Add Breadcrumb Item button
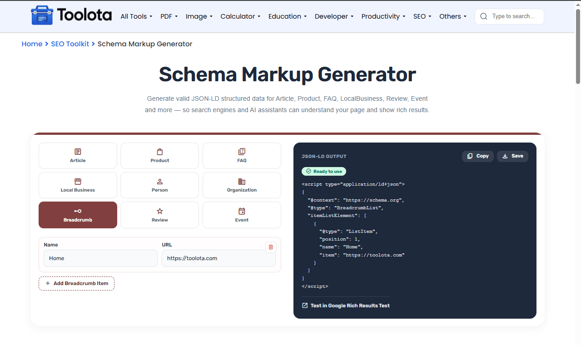Image resolution: width=581 pixels, height=345 pixels. click(x=76, y=283)
